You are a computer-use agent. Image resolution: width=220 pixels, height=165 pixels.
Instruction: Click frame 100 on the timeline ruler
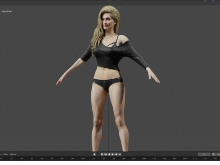pos(82,159)
